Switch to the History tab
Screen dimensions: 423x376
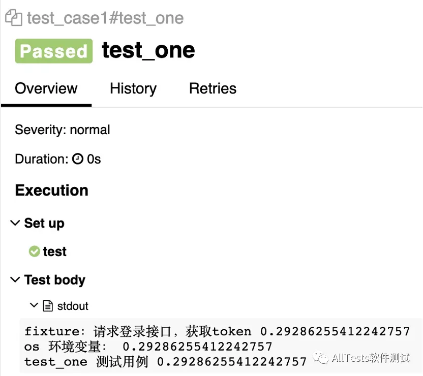click(133, 88)
